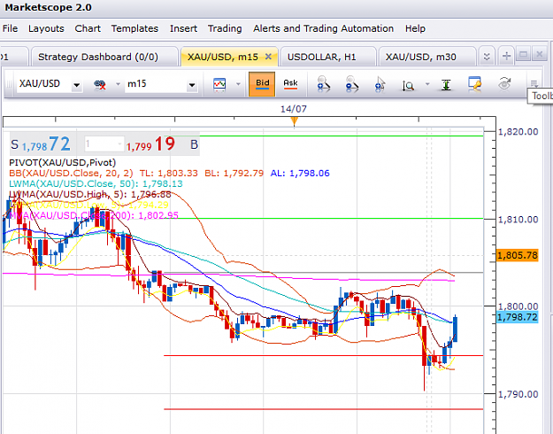Grab the toolbar drag handle grip
Image resolution: width=553 pixels, height=434 pixels.
[x=9, y=84]
